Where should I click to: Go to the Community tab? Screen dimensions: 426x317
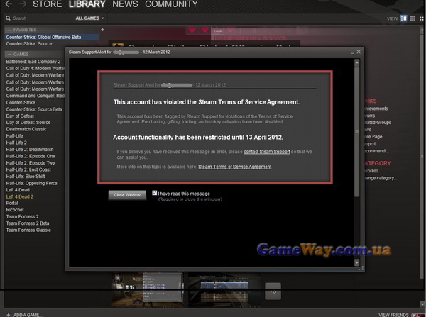(x=171, y=4)
